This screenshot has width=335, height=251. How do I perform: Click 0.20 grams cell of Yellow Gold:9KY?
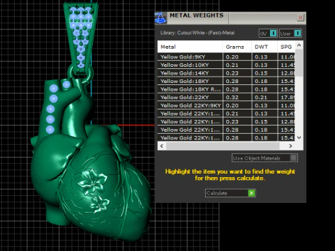237,57
